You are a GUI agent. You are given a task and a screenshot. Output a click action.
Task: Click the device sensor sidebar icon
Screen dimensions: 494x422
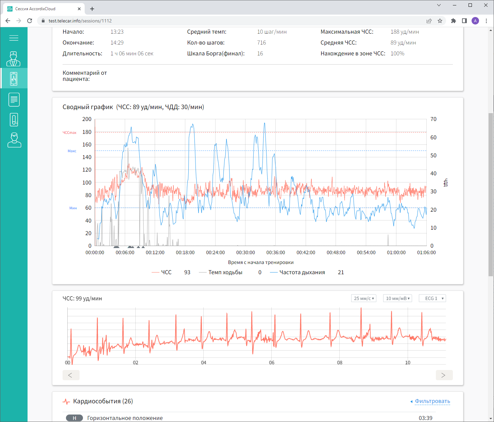[x=14, y=120]
